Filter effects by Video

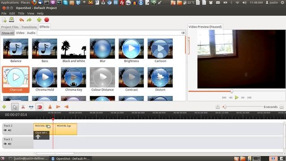coord(20,33)
